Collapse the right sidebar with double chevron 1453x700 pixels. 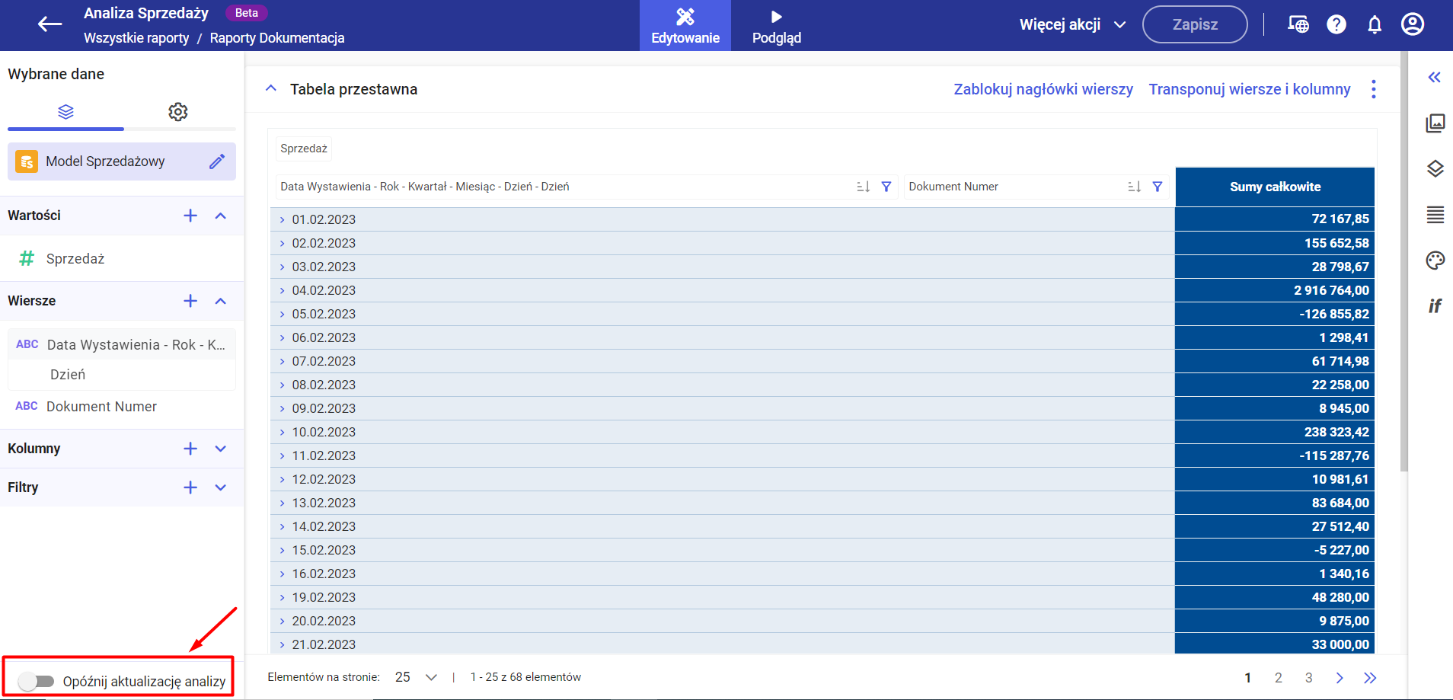pyautogui.click(x=1435, y=77)
